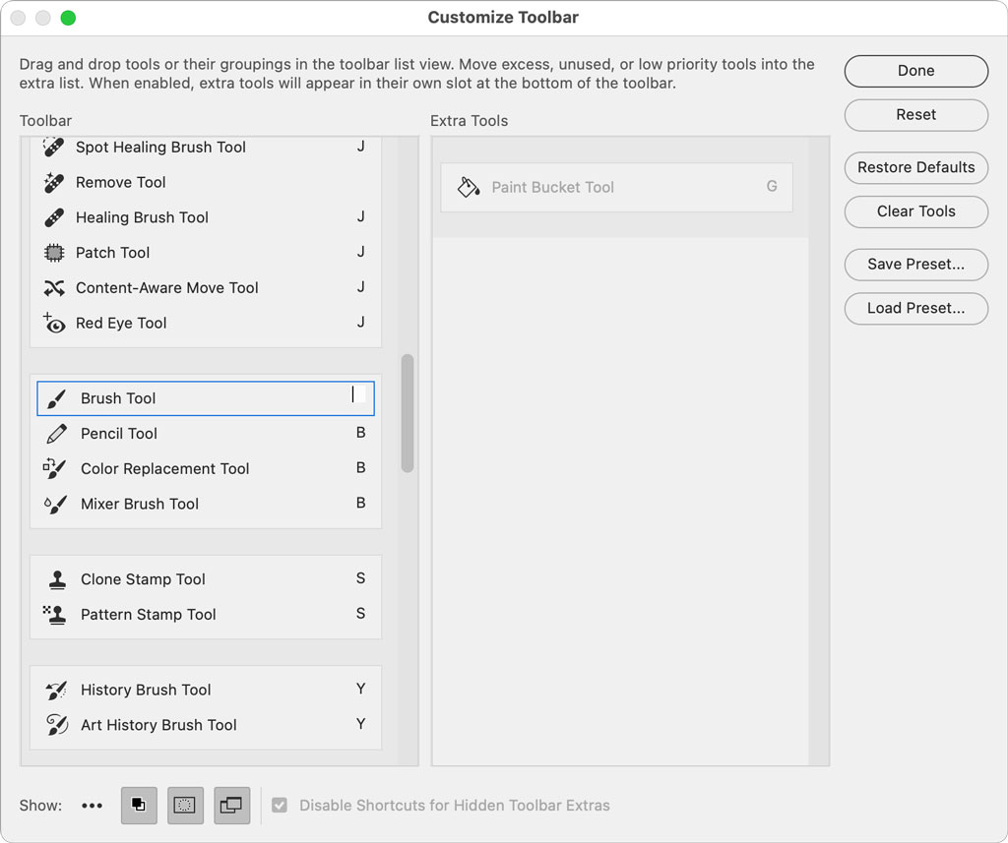Click the Red Eye Tool icon
Viewport: 1008px width, 843px height.
(x=55, y=323)
